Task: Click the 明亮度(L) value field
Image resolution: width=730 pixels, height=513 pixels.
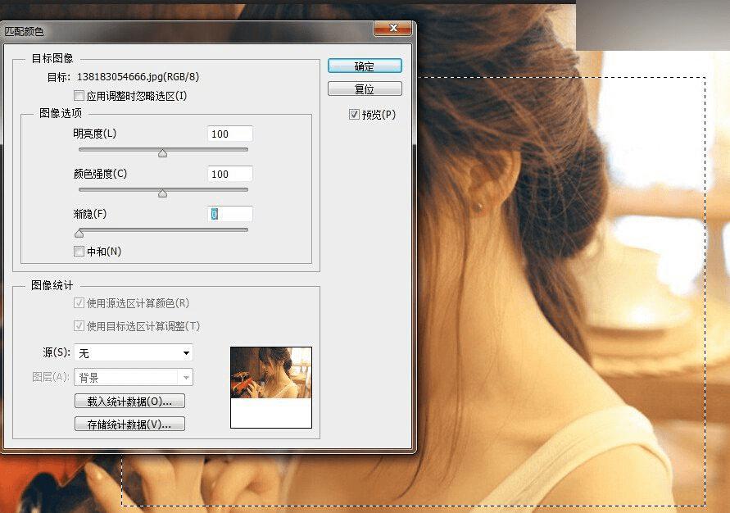Action: pyautogui.click(x=230, y=134)
